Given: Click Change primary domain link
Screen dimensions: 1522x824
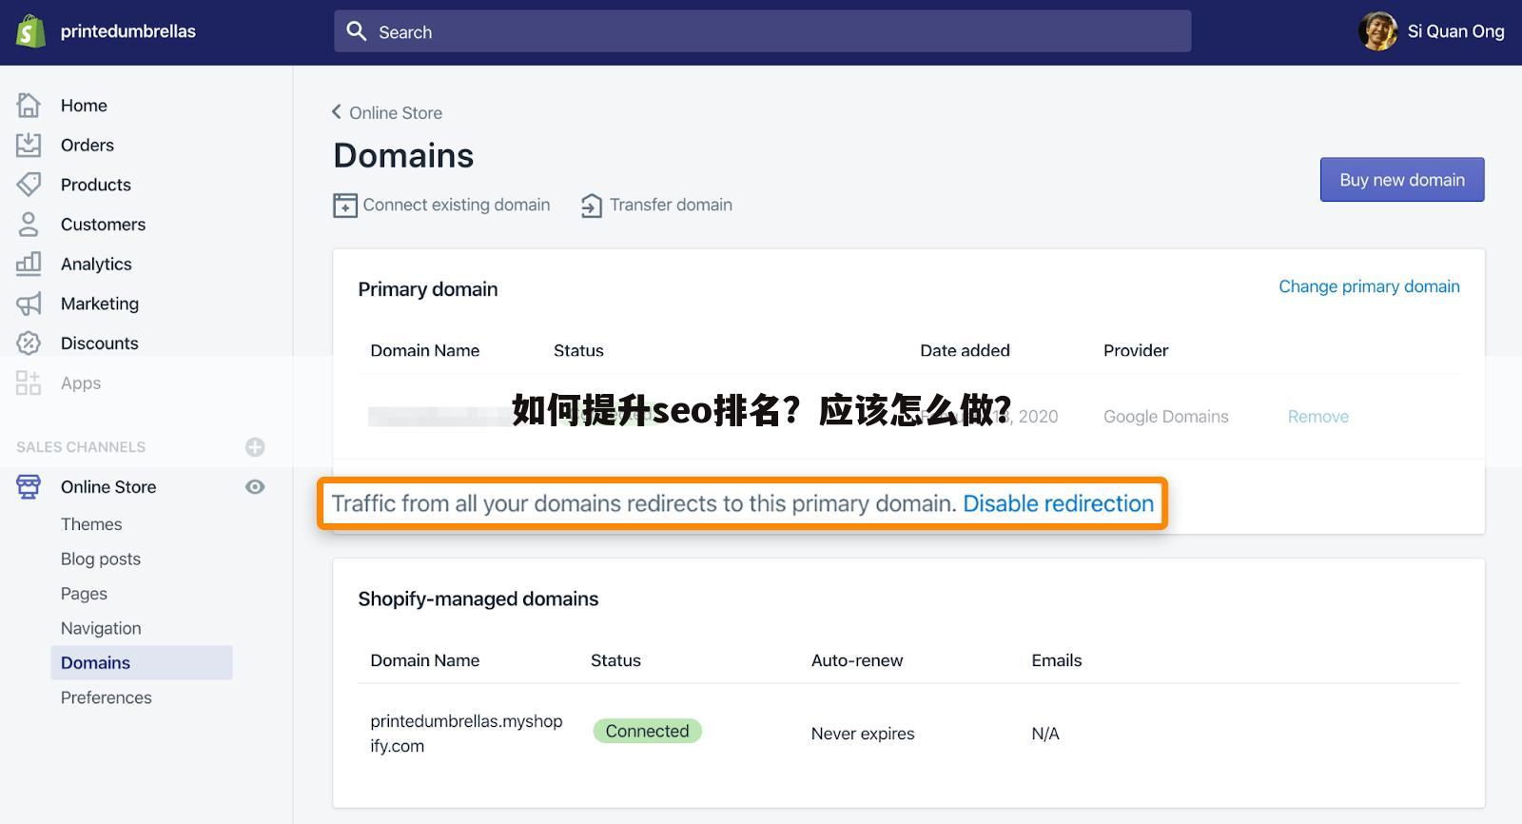Looking at the screenshot, I should 1369,286.
